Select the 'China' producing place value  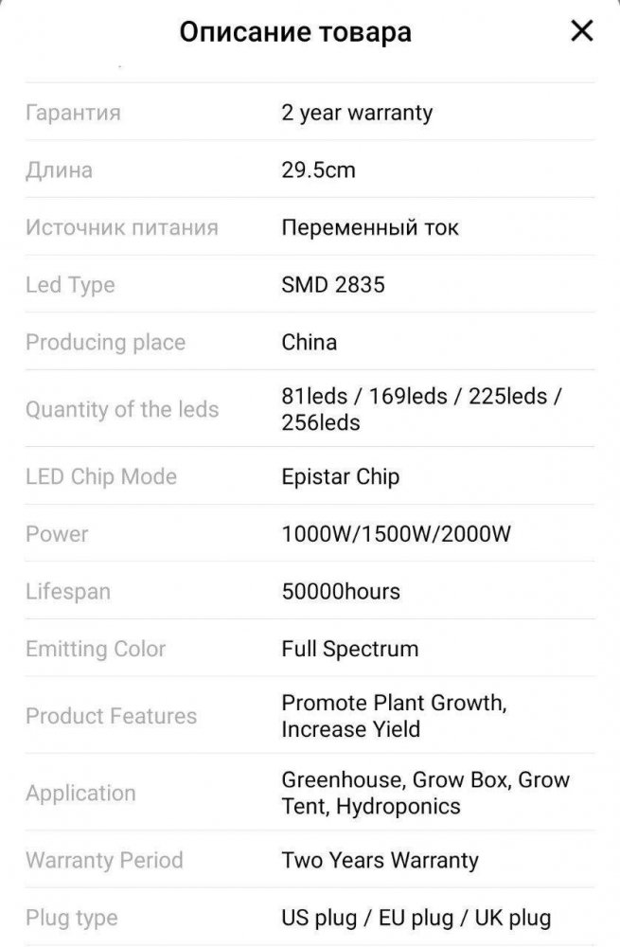click(310, 343)
